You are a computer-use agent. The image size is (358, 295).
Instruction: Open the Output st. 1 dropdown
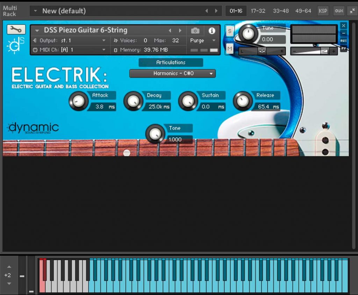[103, 41]
